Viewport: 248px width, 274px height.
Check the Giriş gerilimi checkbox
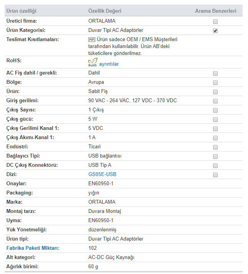tap(215, 101)
